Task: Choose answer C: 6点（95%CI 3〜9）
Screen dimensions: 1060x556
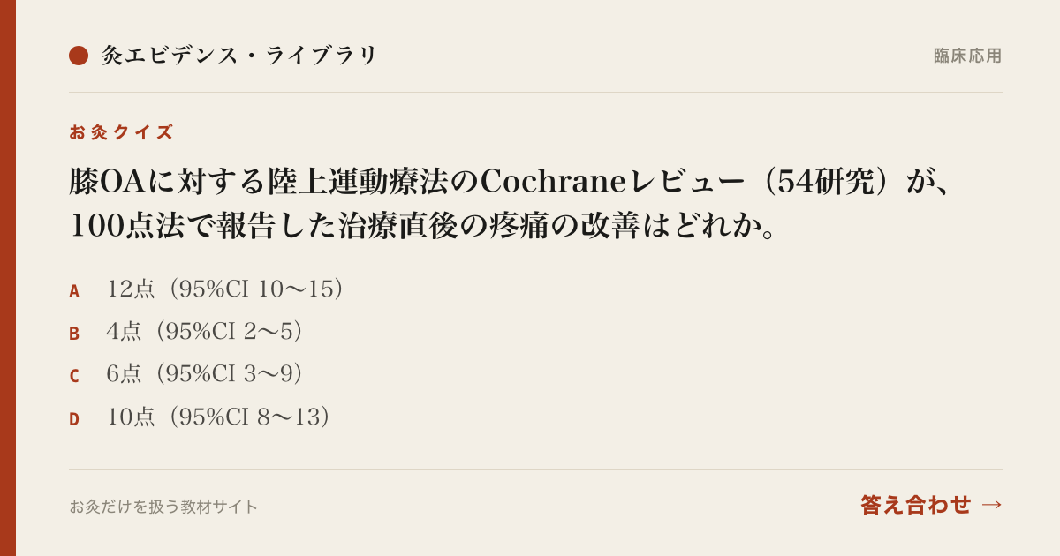Action: [x=186, y=373]
